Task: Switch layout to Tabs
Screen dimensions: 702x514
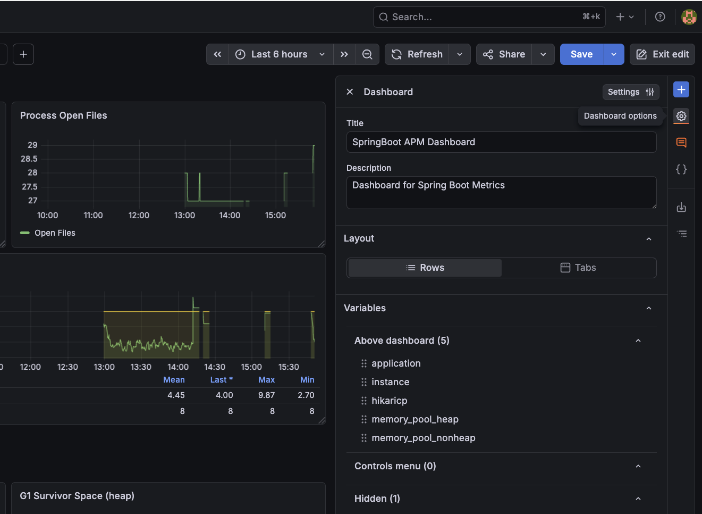Action: click(x=578, y=268)
